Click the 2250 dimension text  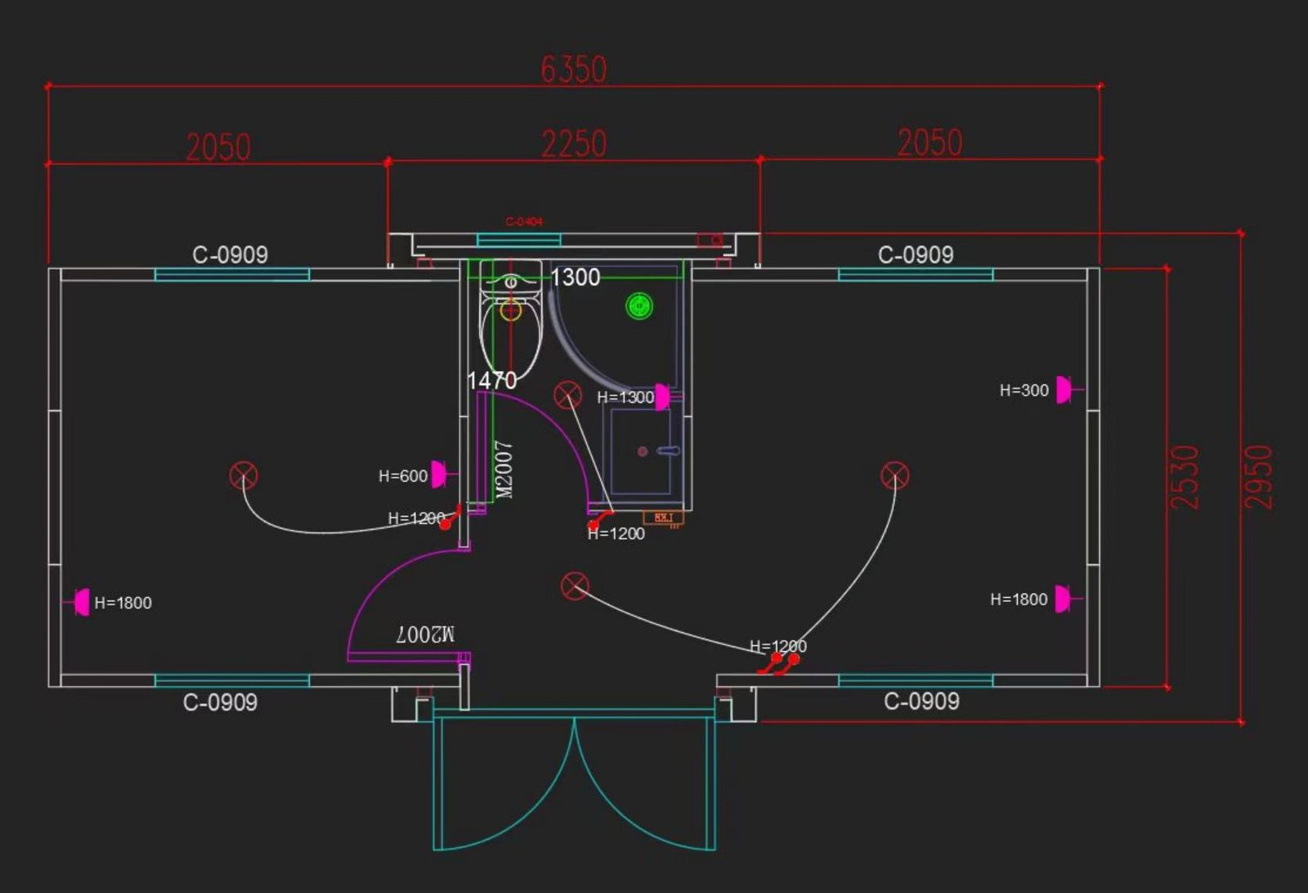tap(574, 144)
